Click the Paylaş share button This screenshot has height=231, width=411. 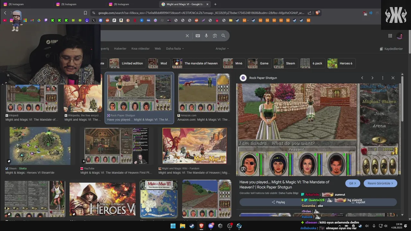[278, 202]
